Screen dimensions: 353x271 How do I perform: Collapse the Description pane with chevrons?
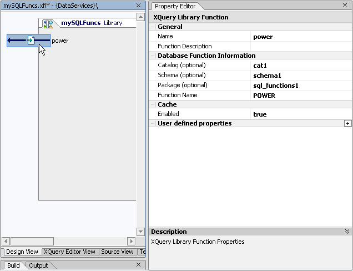click(x=347, y=232)
